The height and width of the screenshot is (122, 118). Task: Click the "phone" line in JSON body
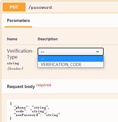[32, 108]
